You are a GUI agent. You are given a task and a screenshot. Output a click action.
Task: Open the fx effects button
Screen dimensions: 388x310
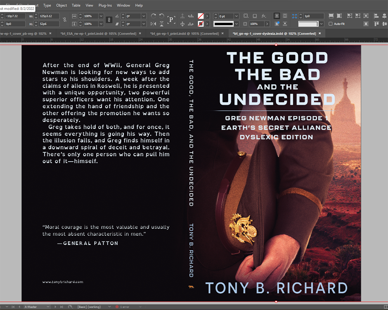(x=264, y=16)
